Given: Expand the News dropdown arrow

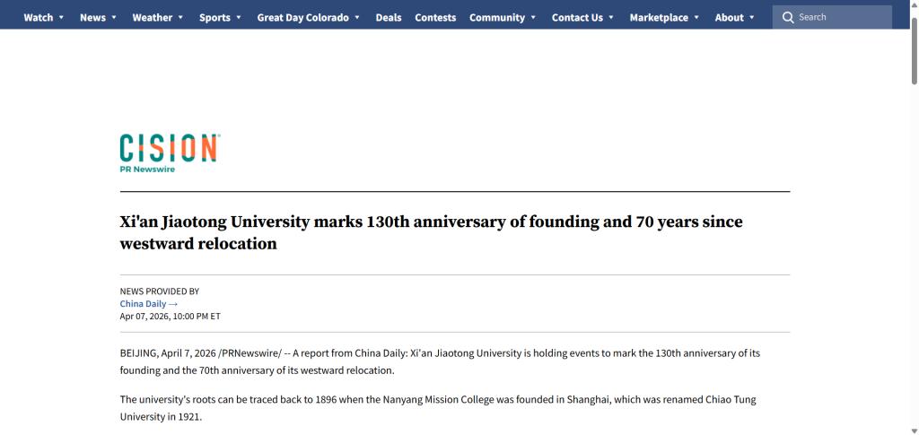Looking at the screenshot, I should [114, 18].
